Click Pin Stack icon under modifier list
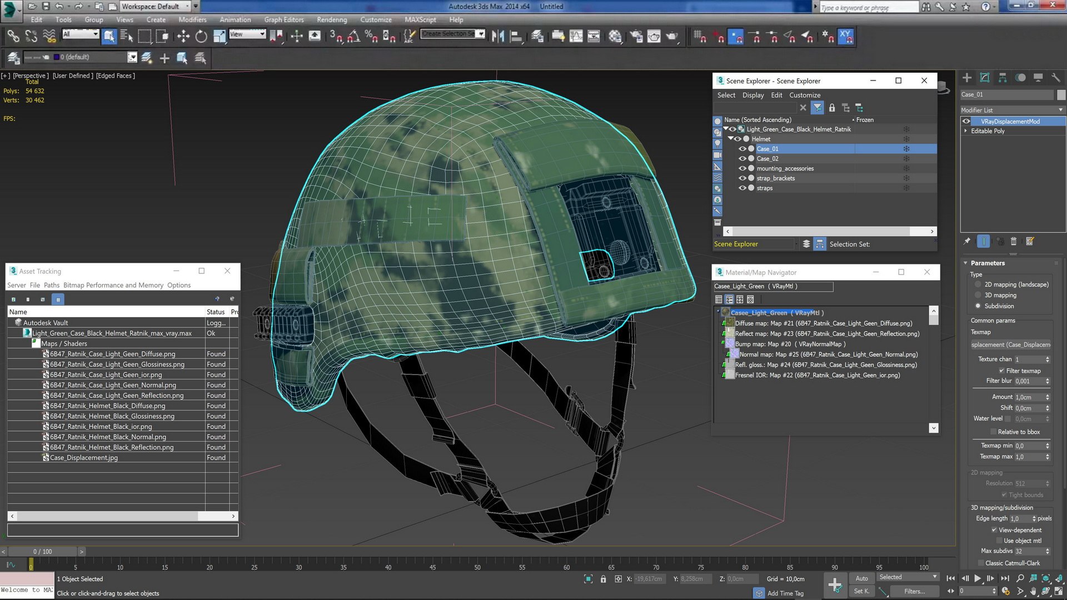 coord(967,241)
